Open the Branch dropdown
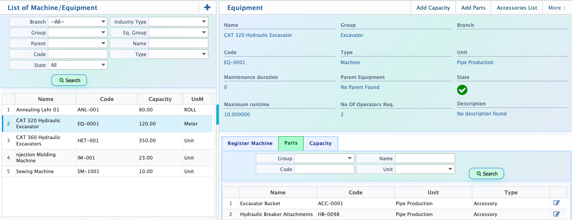Image resolution: width=572 pixels, height=220 pixels. [78, 22]
